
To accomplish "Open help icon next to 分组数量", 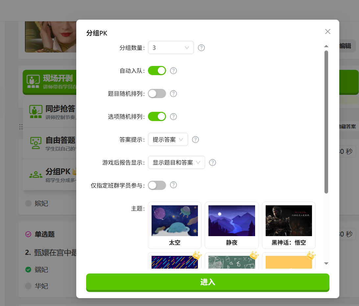I will tap(201, 48).
